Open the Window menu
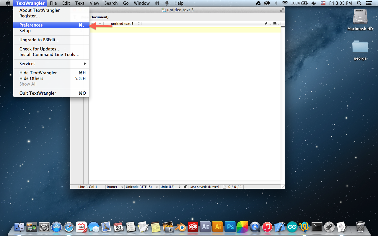The width and height of the screenshot is (378, 236). 142,3
